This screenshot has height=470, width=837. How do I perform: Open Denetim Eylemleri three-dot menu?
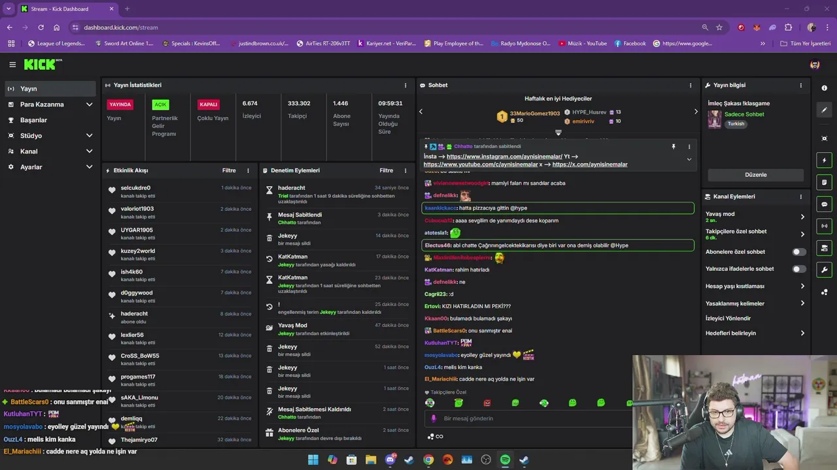tap(405, 170)
